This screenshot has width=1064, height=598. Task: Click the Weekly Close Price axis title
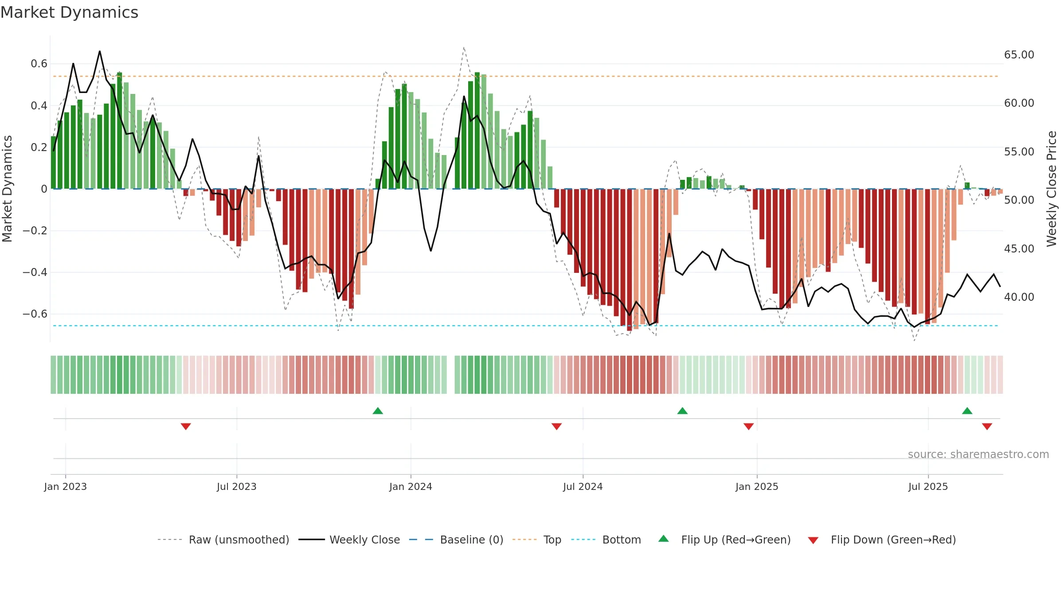click(x=1052, y=189)
